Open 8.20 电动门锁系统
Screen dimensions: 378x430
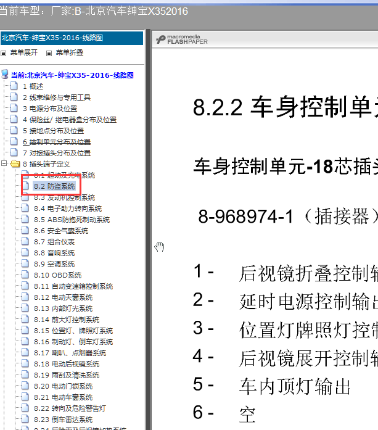pos(63,386)
